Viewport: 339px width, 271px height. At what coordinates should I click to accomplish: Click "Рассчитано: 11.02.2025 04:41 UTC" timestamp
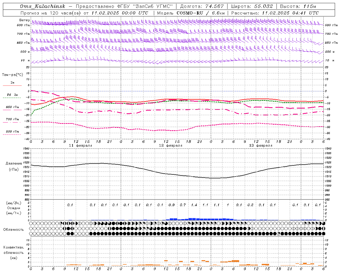(275, 13)
